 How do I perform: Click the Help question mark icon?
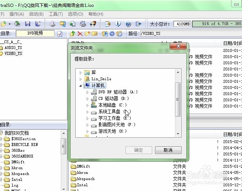(x=128, y=24)
